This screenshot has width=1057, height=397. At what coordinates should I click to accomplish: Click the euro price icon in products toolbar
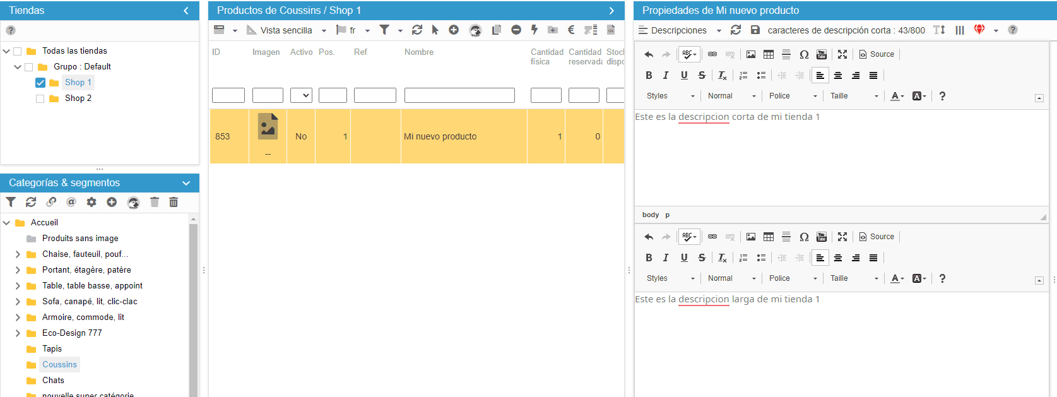[571, 30]
